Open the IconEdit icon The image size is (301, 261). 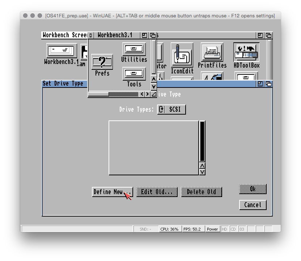tap(182, 55)
